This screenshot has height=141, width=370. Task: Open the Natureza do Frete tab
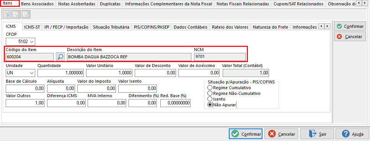pos(271,27)
